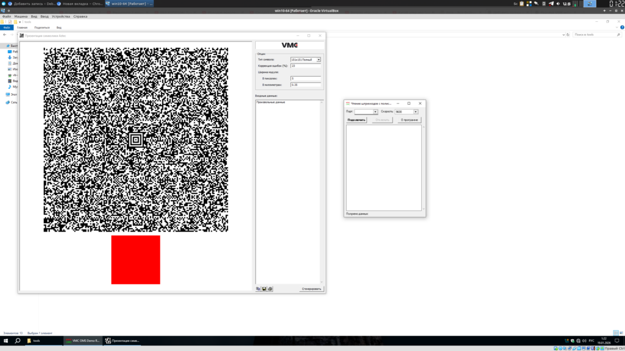Image resolution: width=625 pixels, height=351 pixels.
Task: Click the 'В пикселях' module width field
Action: pos(305,79)
